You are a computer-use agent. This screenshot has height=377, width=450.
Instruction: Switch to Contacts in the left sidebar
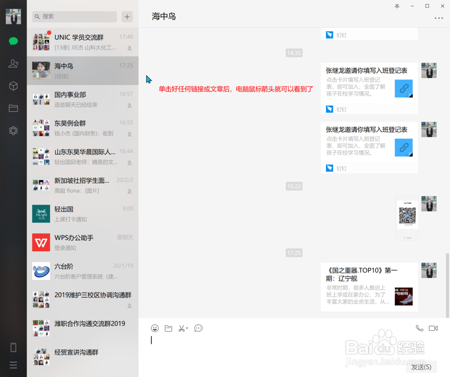click(13, 63)
